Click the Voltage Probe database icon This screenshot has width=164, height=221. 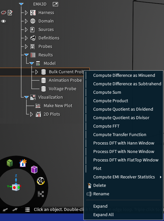point(43,89)
